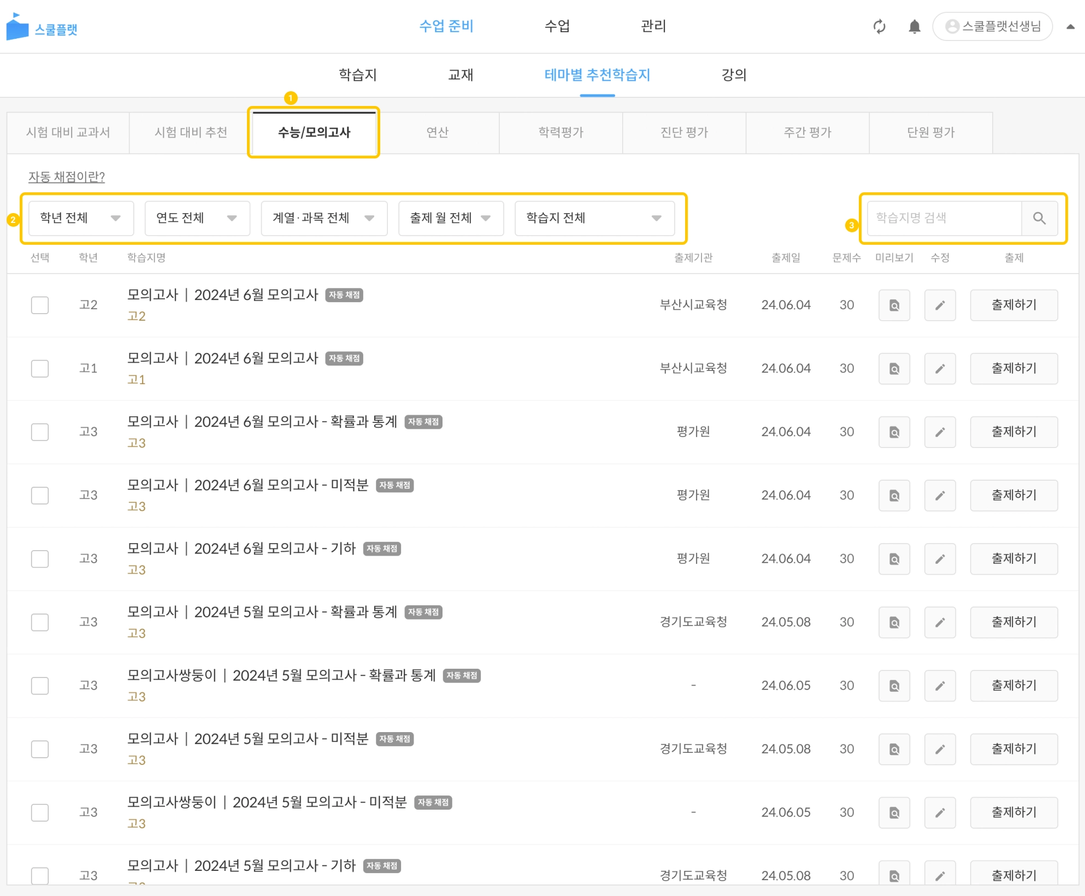
Task: Open the 학년 전체 dropdown
Action: [x=81, y=218]
